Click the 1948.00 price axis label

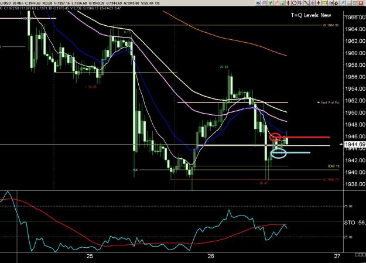(355, 125)
